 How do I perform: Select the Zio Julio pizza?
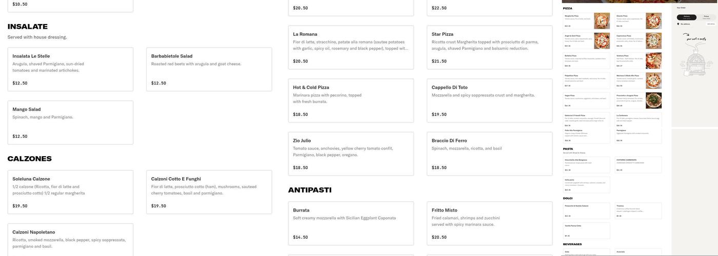(x=351, y=154)
